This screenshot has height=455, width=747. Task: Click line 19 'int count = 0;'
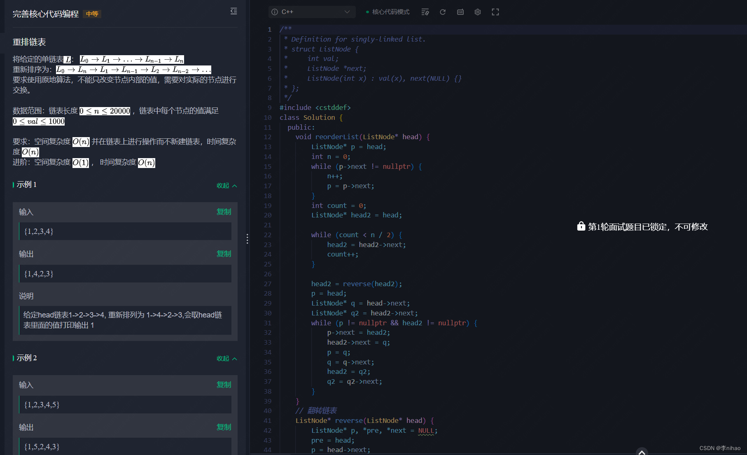tap(338, 205)
